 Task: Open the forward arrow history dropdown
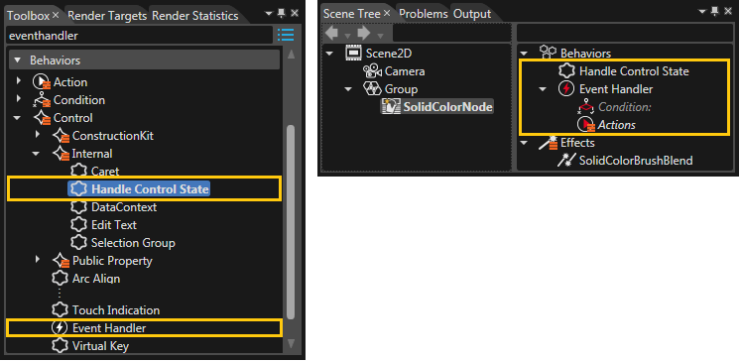[380, 36]
